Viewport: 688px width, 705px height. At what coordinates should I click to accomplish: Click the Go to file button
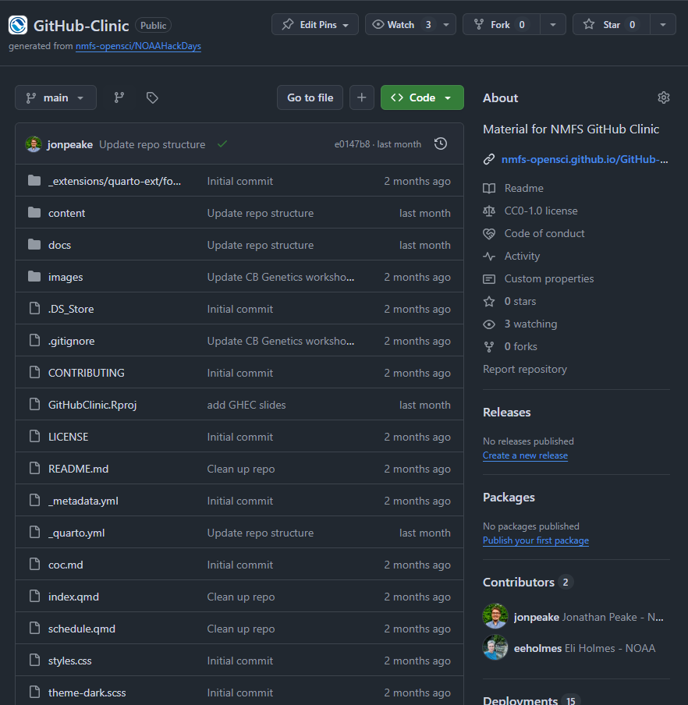pos(310,97)
